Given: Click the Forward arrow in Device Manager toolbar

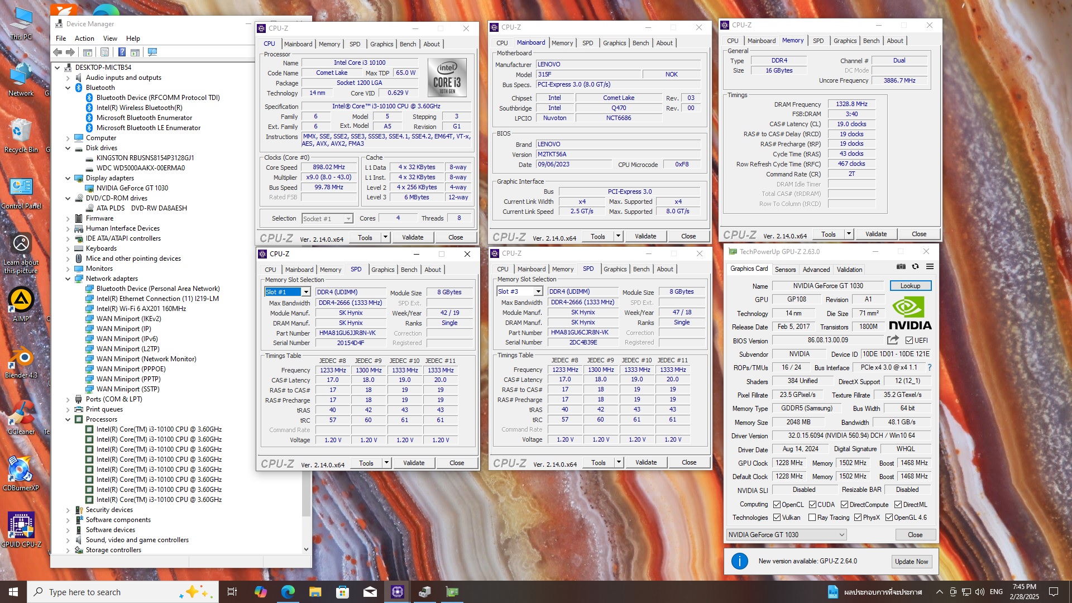Looking at the screenshot, I should (x=70, y=52).
